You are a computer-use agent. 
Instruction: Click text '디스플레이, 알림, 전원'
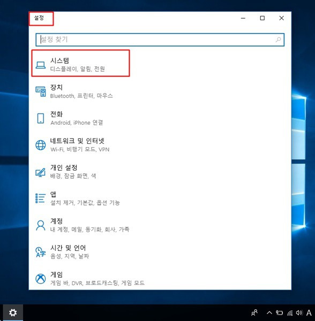pyautogui.click(x=78, y=69)
